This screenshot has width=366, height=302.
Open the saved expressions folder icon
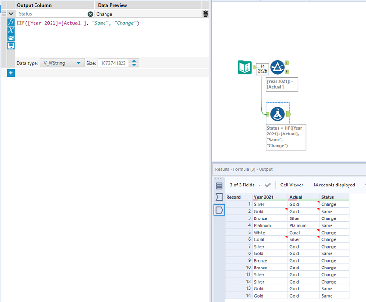11,38
